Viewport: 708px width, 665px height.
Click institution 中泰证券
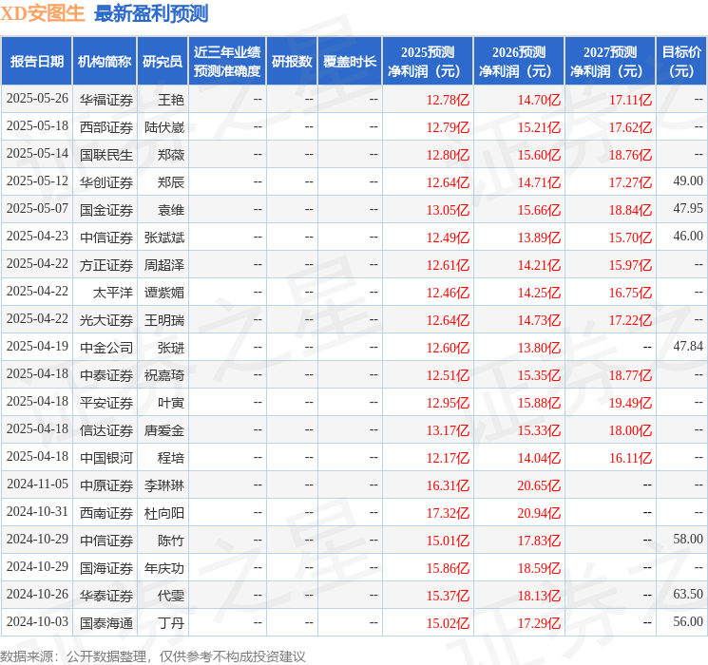[x=106, y=375]
